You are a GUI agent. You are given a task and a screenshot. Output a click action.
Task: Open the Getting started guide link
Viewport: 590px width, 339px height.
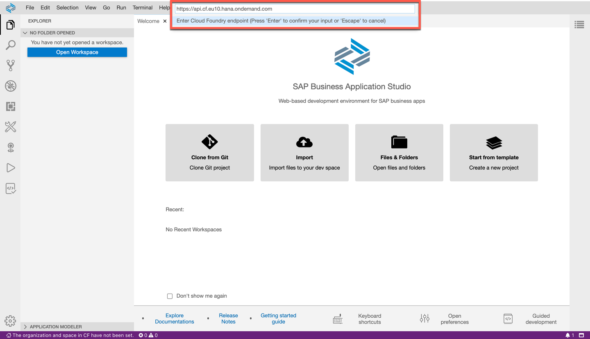[x=279, y=319]
